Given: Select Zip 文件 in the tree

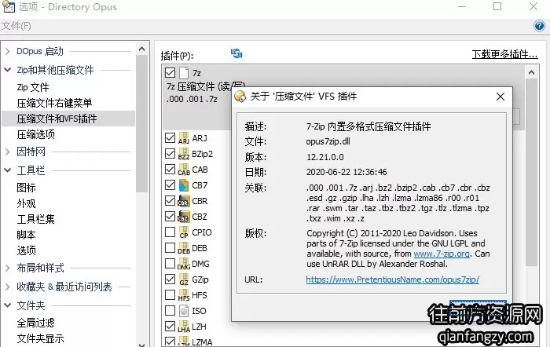Looking at the screenshot, I should (33, 87).
